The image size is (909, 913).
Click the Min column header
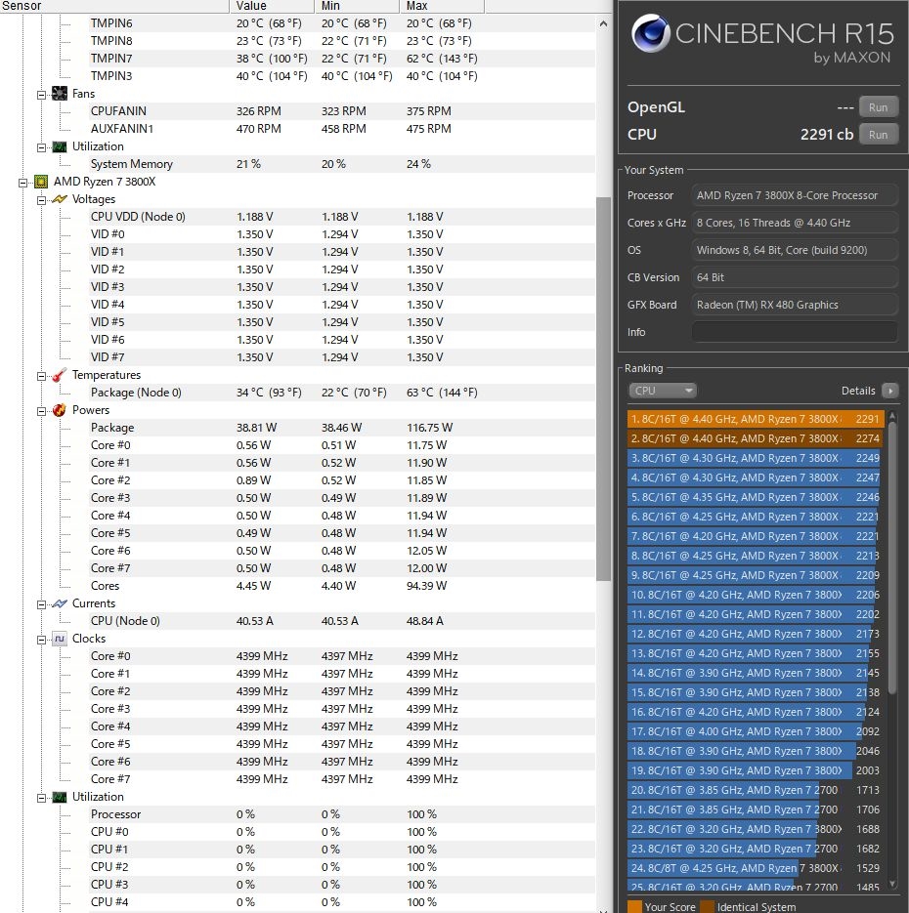357,6
